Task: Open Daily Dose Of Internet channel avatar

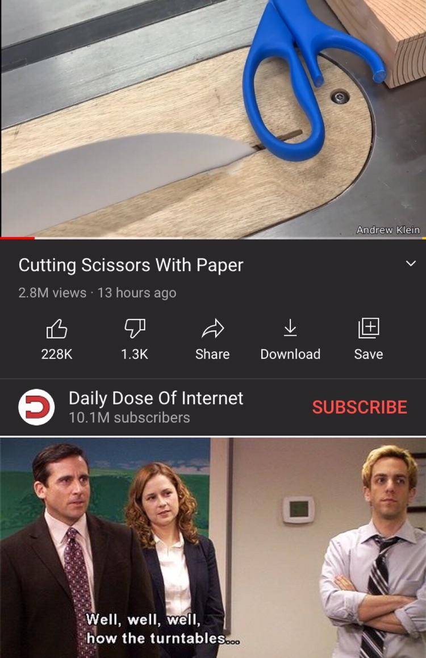Action: [x=36, y=407]
